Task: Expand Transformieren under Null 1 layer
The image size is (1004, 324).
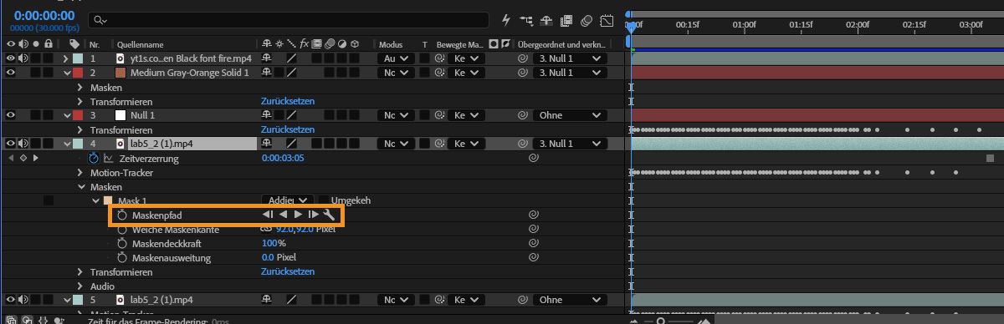Action: [x=80, y=129]
